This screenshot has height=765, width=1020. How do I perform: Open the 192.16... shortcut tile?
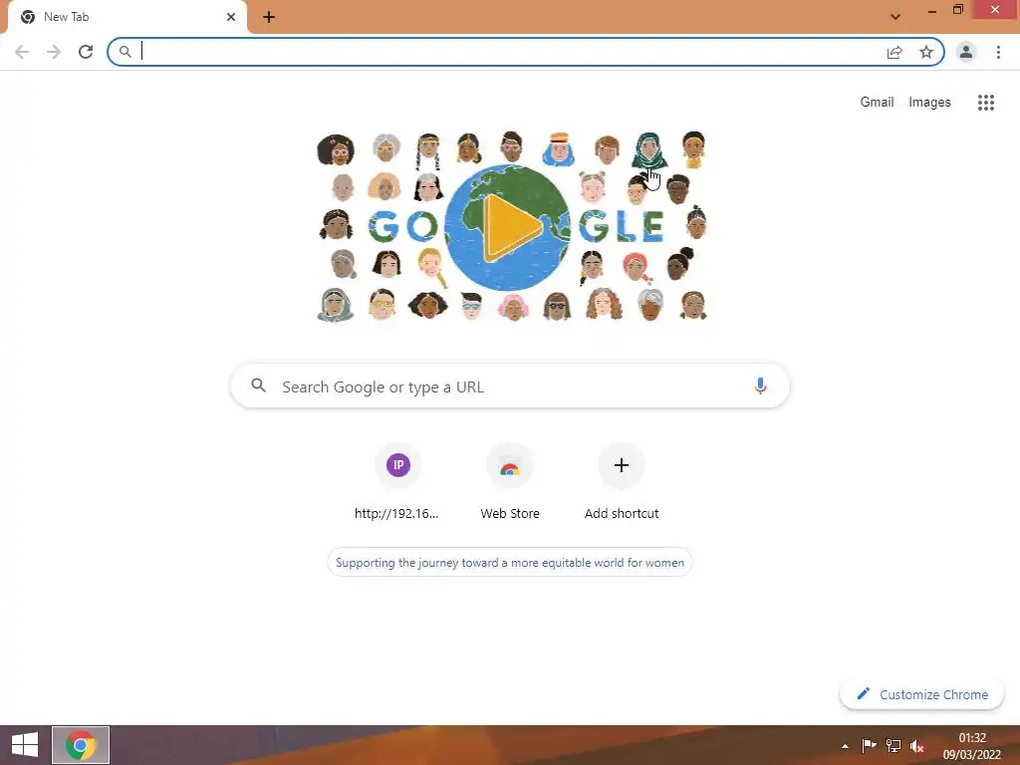(398, 482)
